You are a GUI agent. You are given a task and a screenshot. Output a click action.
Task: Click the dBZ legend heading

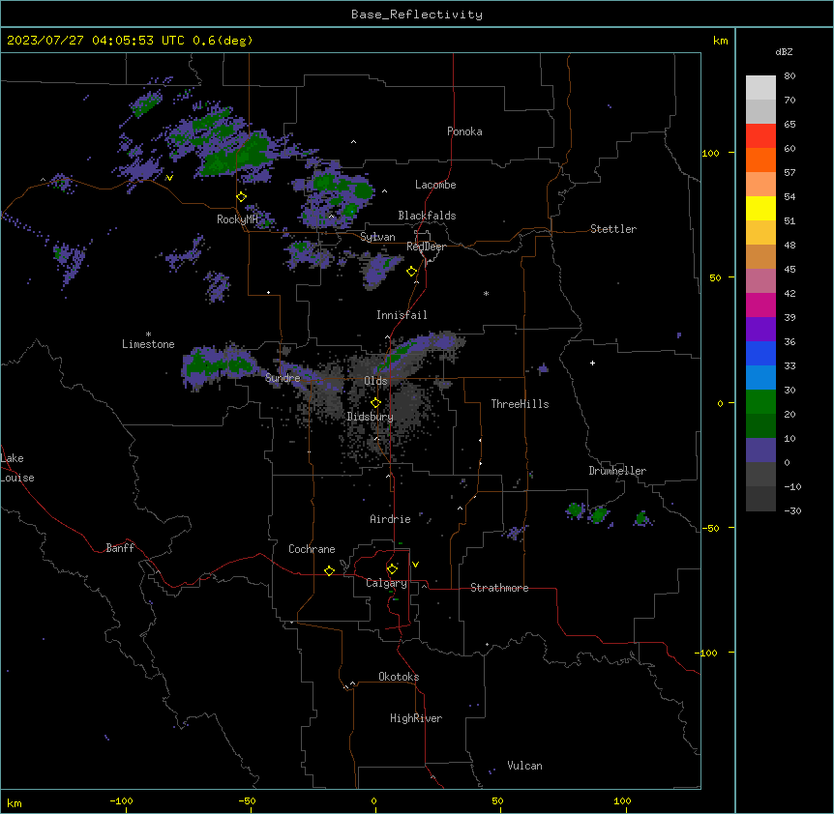pos(784,51)
